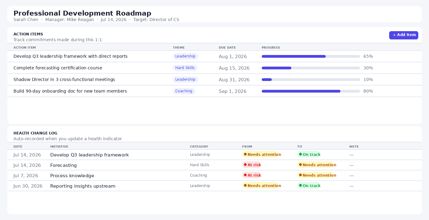Click the Sarah Chen name in header

tap(26, 20)
